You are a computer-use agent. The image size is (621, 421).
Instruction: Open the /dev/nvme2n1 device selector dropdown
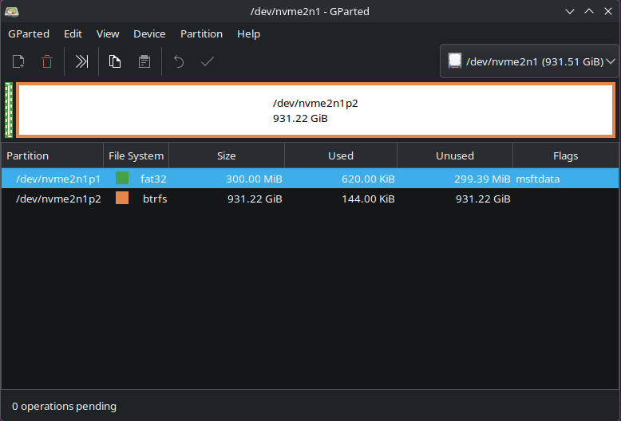tap(529, 61)
